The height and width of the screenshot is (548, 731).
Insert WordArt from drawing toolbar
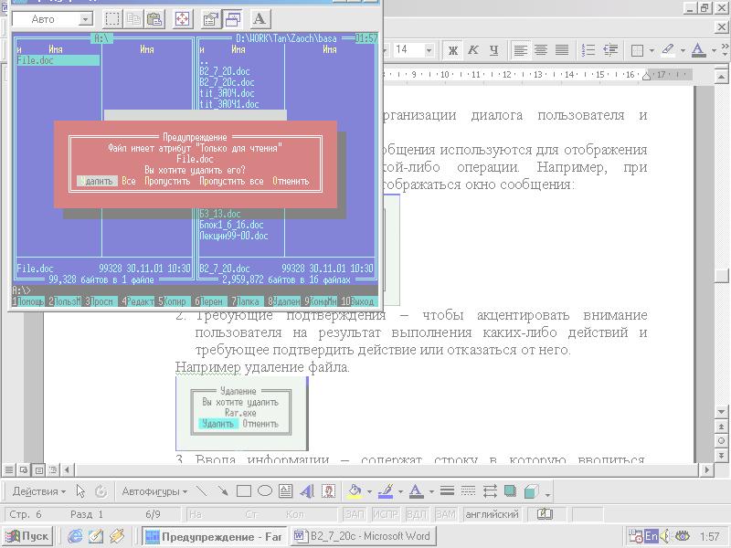point(307,490)
